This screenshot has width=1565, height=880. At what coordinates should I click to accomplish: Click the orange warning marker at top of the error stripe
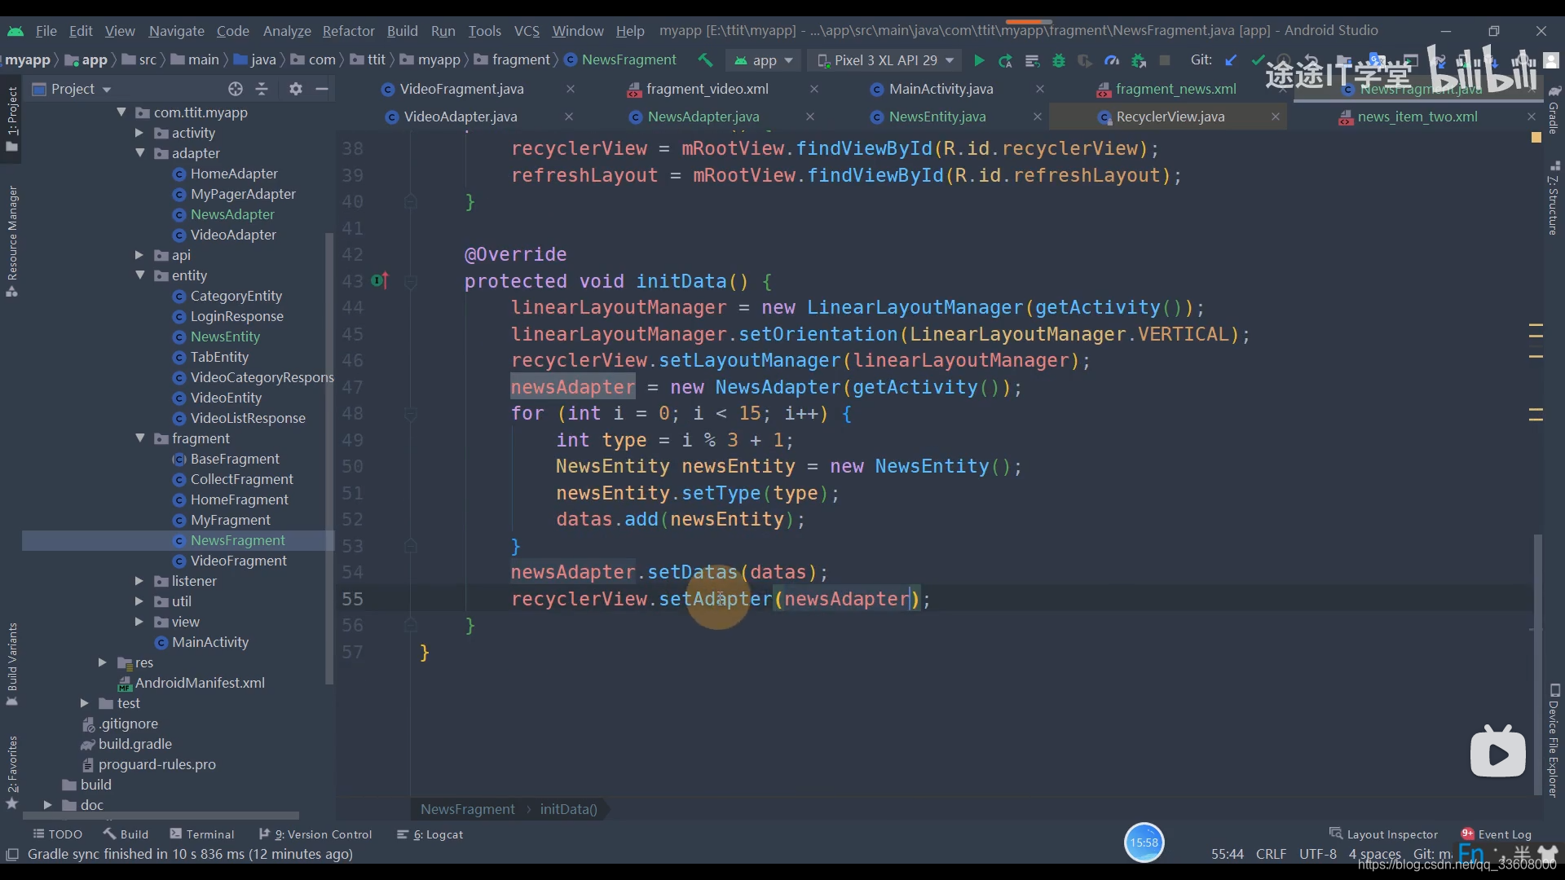coord(1536,138)
